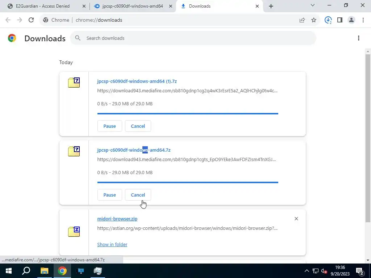
Task: Open the remote desktop taskbar app
Action: tap(80, 271)
